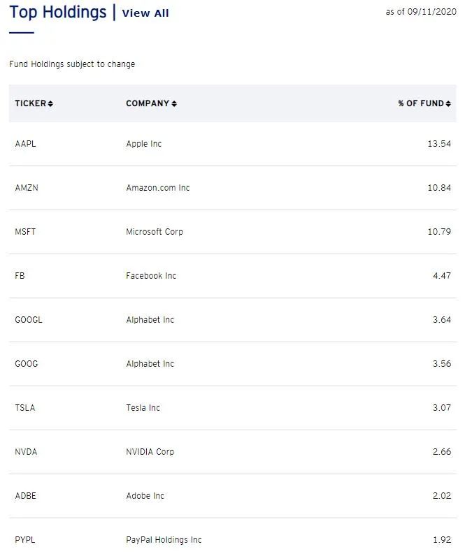Click the ADBE ticker cell
The width and height of the screenshot is (465, 556).
tap(25, 496)
